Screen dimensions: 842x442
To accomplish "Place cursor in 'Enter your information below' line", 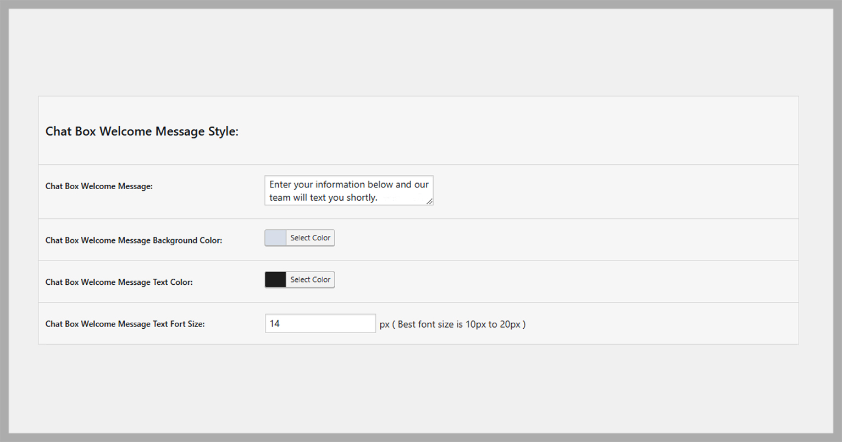I will [349, 185].
